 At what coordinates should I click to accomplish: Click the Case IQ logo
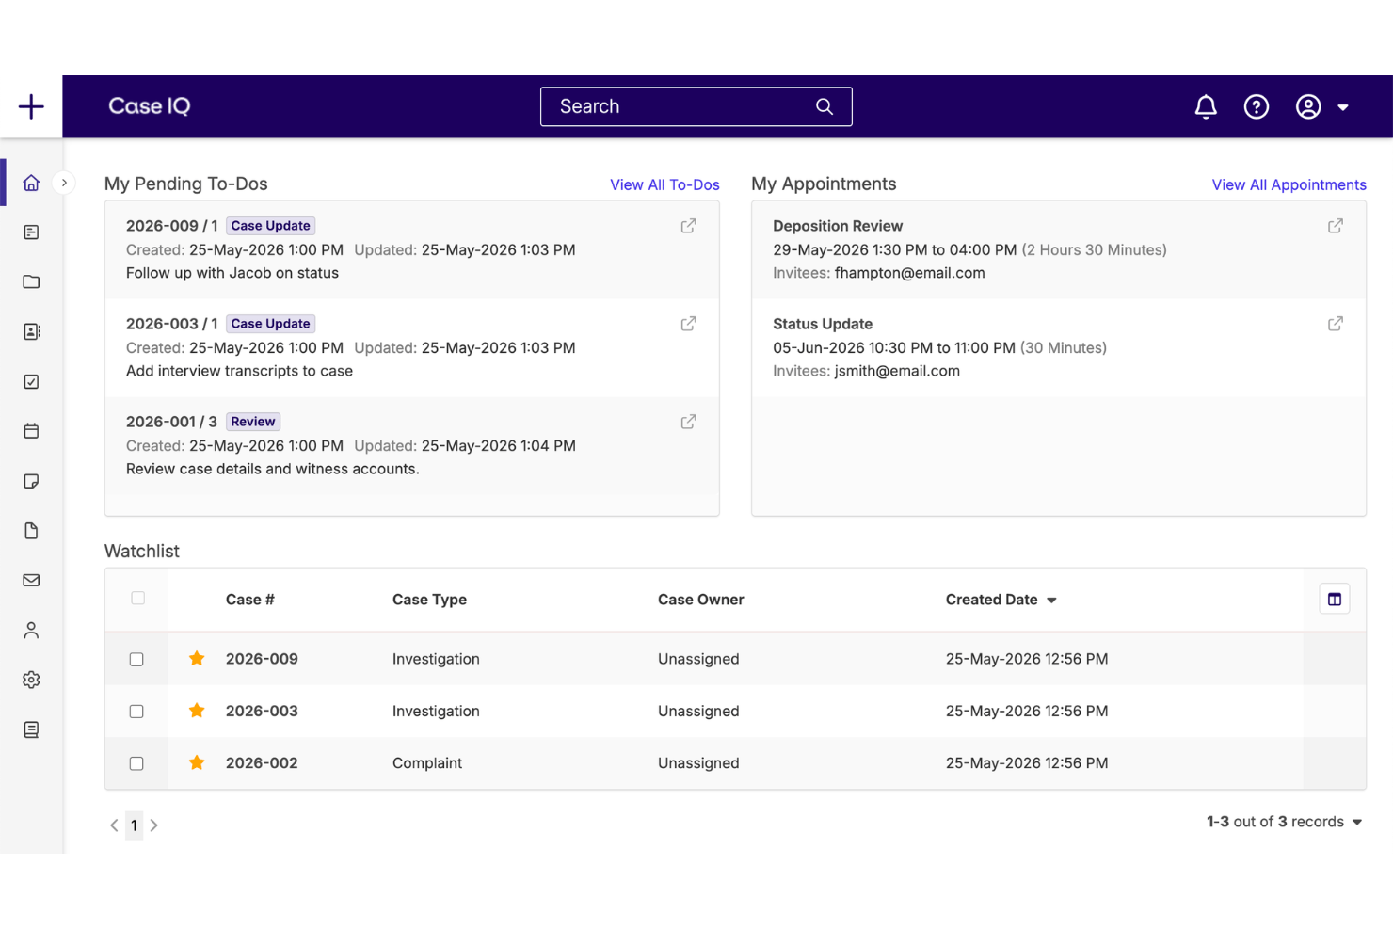pos(150,106)
